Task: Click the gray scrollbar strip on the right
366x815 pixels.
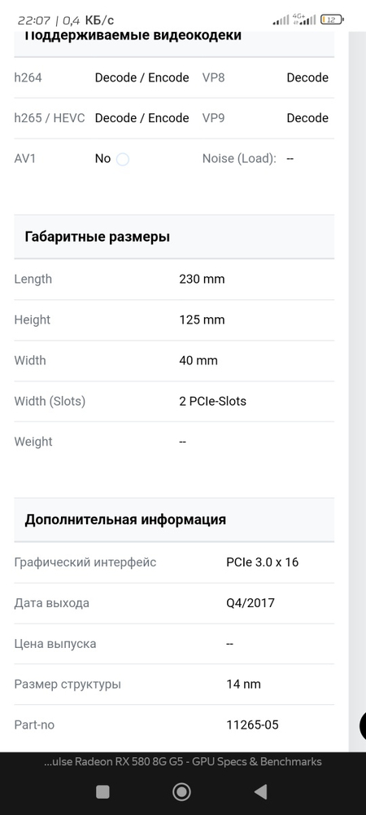Action: point(357,390)
